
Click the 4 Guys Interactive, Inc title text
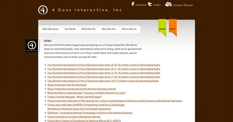click(87, 10)
